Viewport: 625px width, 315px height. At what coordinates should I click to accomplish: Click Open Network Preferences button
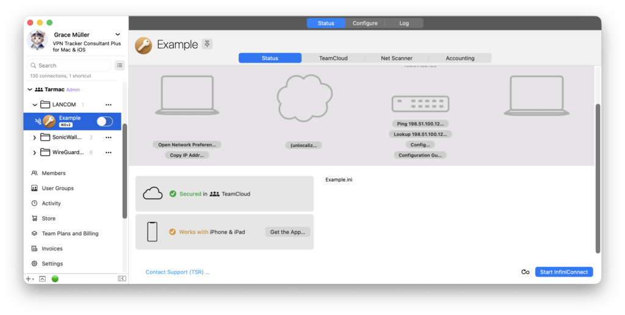point(187,145)
